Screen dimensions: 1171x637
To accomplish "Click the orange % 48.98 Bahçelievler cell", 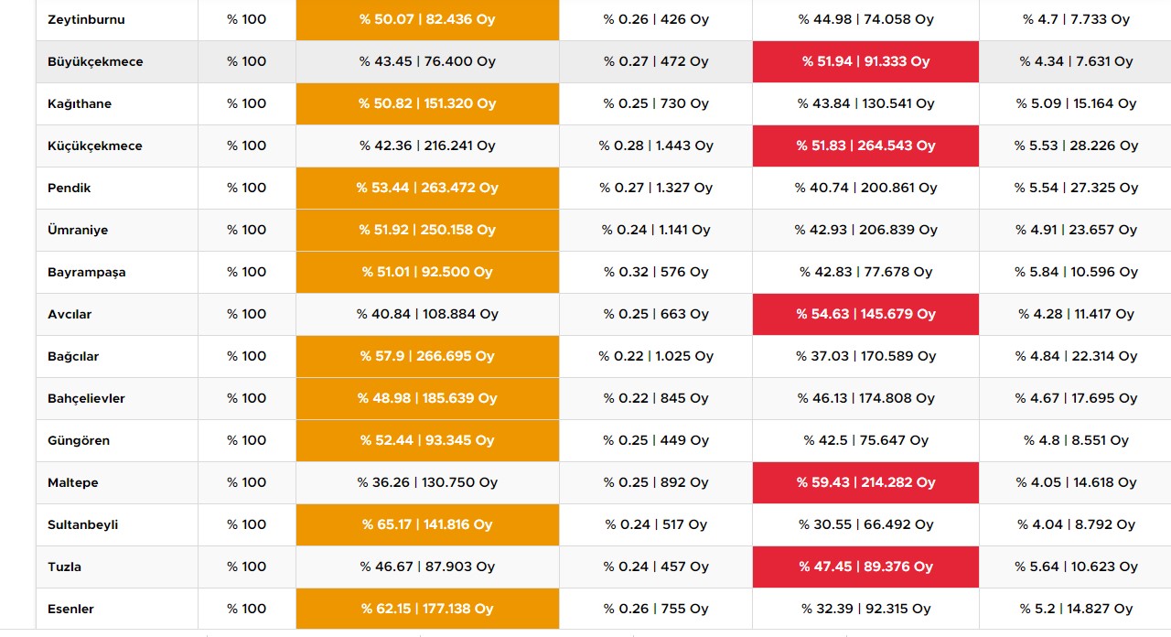I will coord(427,398).
